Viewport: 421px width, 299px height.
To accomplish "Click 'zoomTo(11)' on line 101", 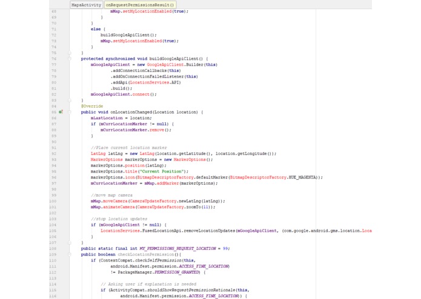I will (198, 207).
